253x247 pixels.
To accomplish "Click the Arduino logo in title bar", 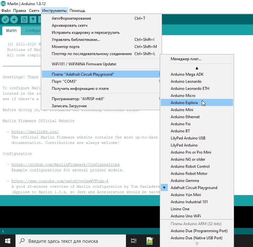I will (x=3, y=4).
